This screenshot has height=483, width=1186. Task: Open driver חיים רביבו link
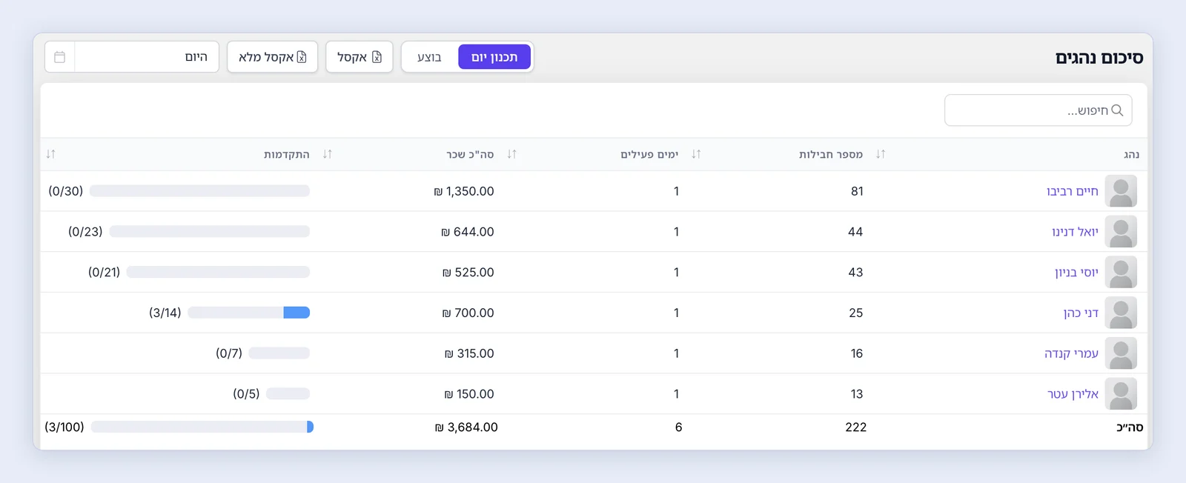point(1073,192)
